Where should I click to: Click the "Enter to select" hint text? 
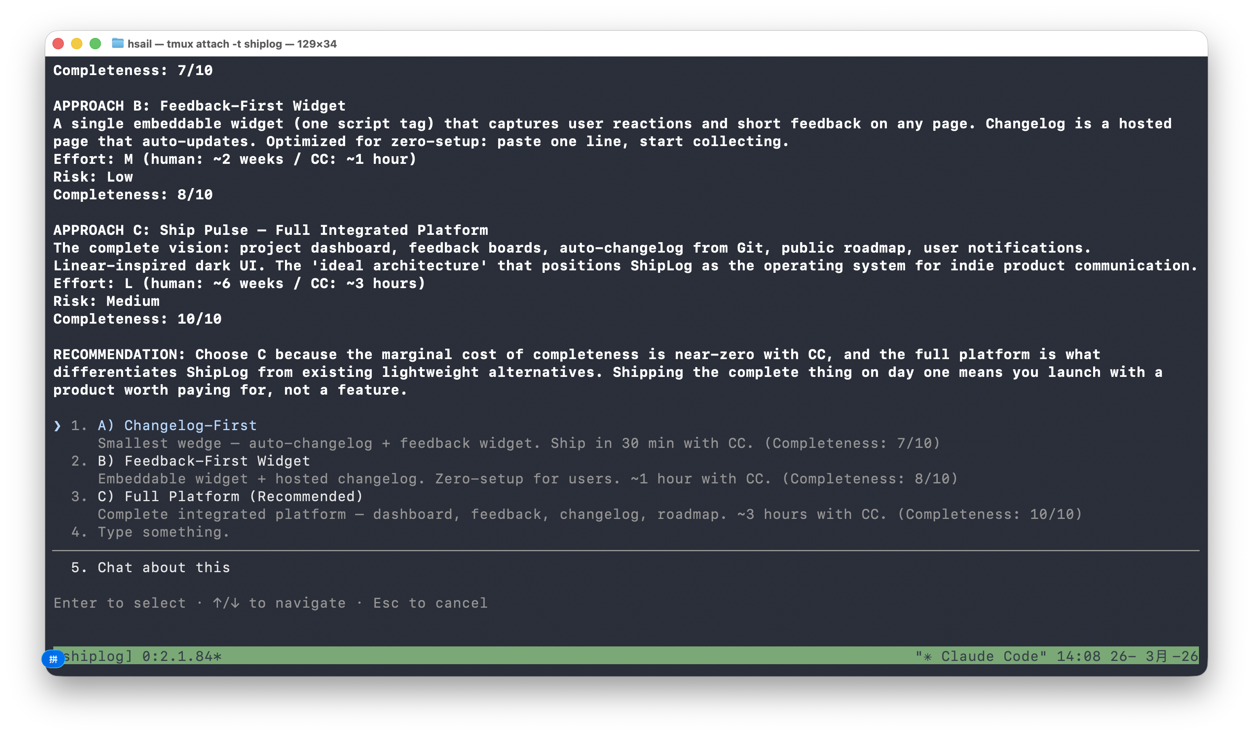click(119, 603)
